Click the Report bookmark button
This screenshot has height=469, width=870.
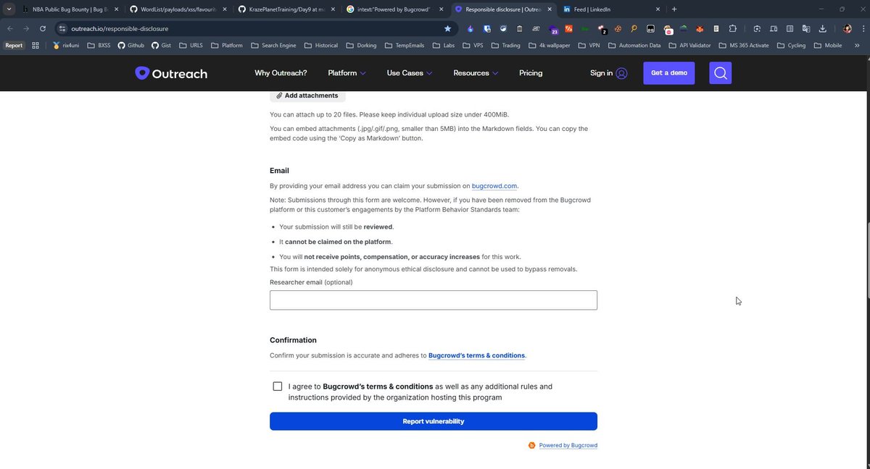pyautogui.click(x=14, y=45)
